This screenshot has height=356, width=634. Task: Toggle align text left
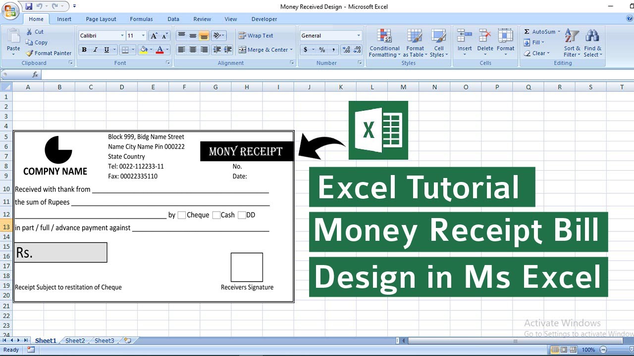pyautogui.click(x=182, y=50)
